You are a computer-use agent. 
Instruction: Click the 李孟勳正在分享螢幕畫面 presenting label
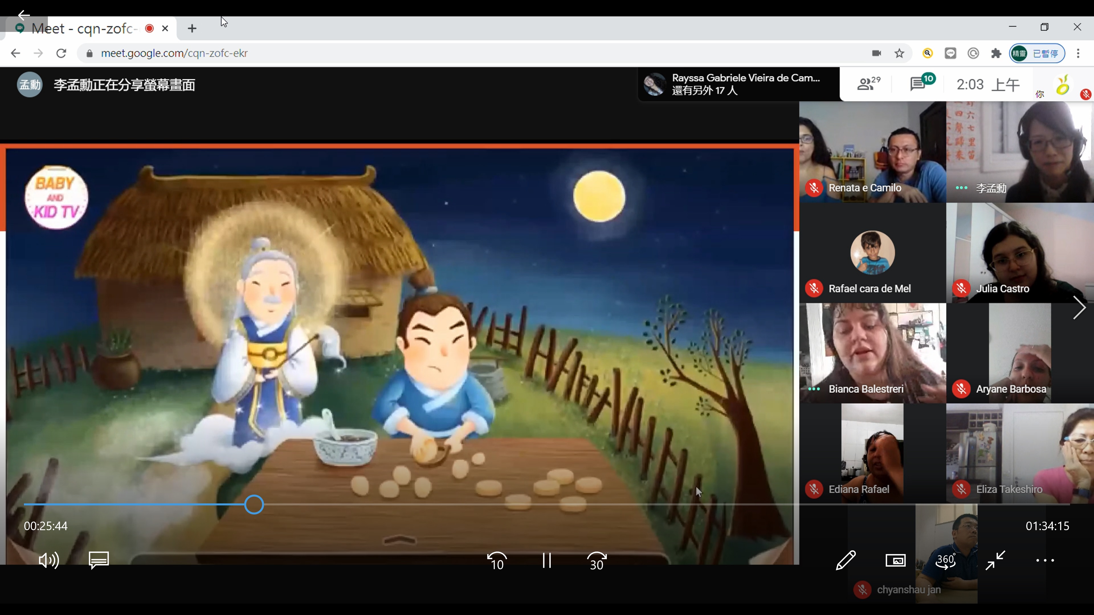point(124,85)
